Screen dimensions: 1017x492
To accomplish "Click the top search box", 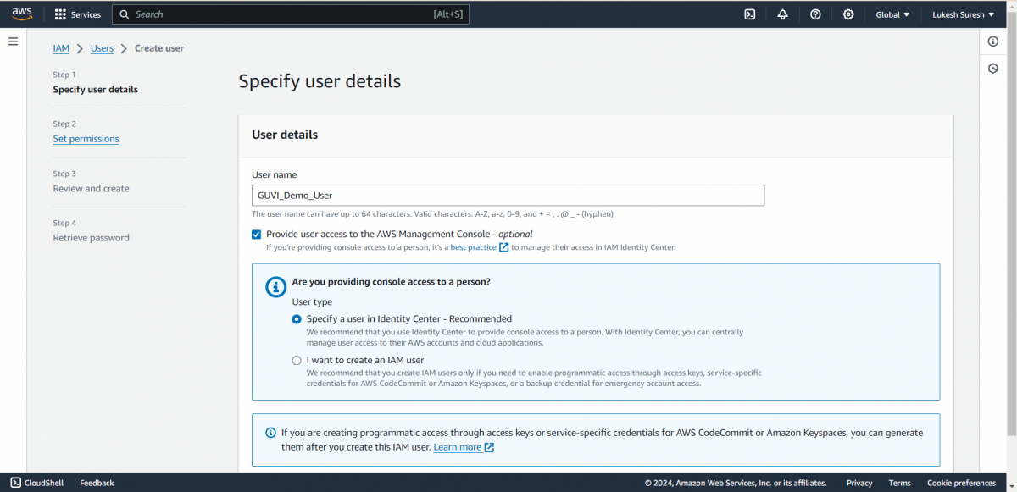I will coord(291,14).
